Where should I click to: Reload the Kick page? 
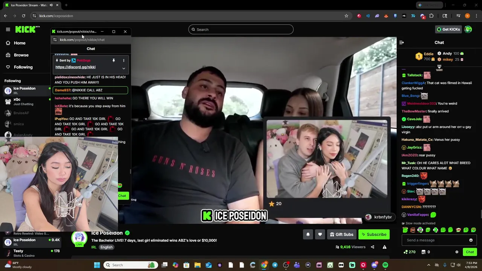23,16
